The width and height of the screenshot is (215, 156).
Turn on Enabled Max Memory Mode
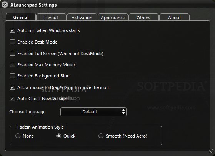[x=12, y=65]
